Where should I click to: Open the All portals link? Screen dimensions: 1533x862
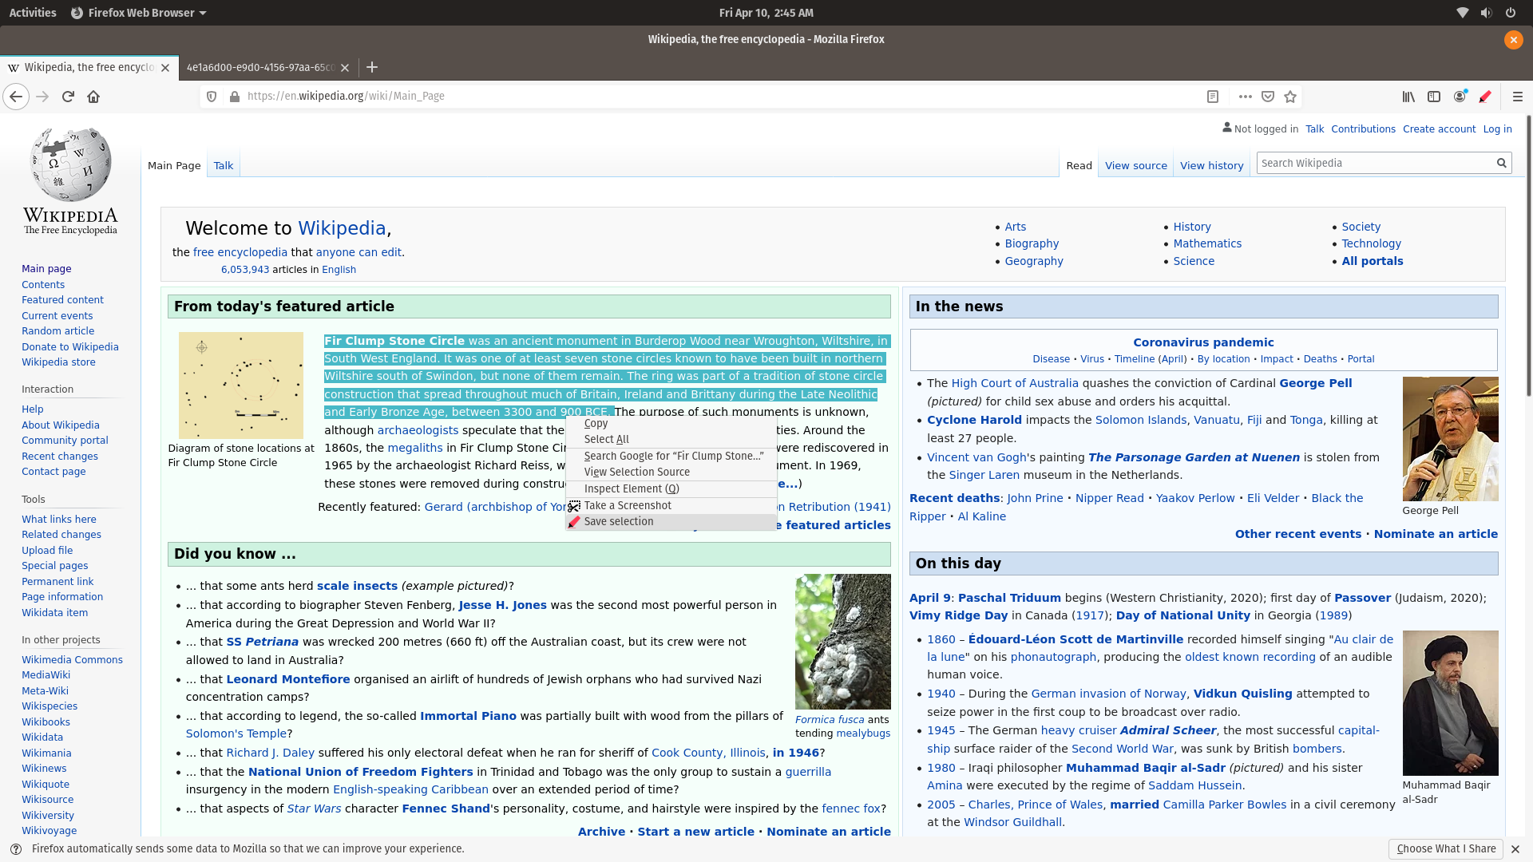pos(1372,261)
